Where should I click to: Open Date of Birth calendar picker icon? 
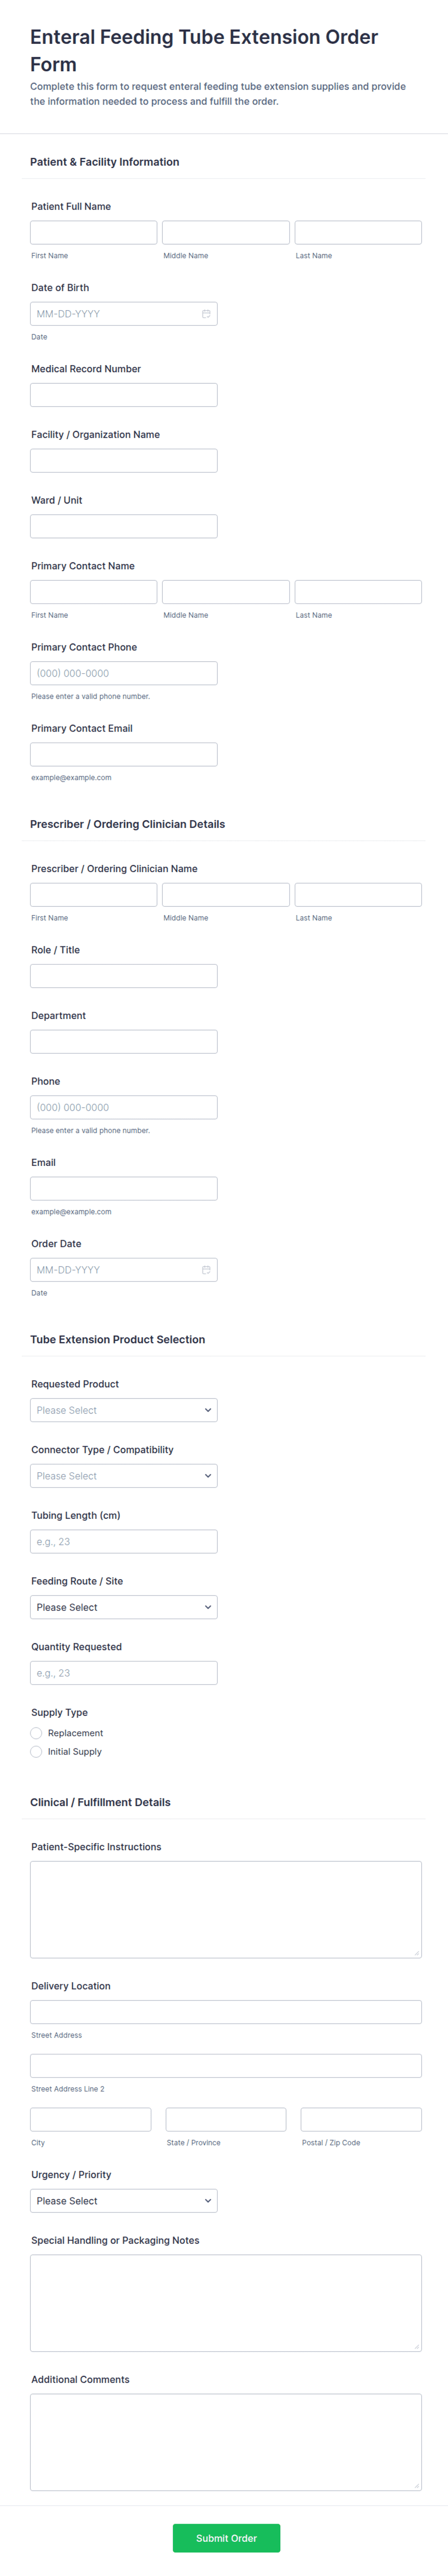pyautogui.click(x=206, y=314)
